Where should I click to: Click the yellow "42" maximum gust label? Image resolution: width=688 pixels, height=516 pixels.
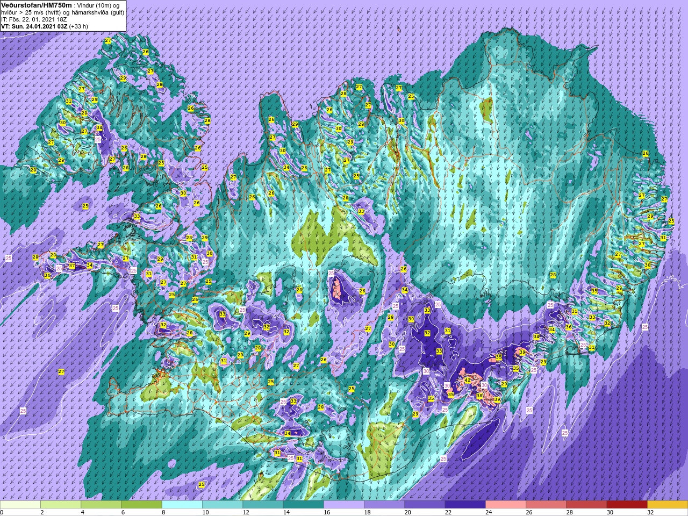click(x=468, y=380)
